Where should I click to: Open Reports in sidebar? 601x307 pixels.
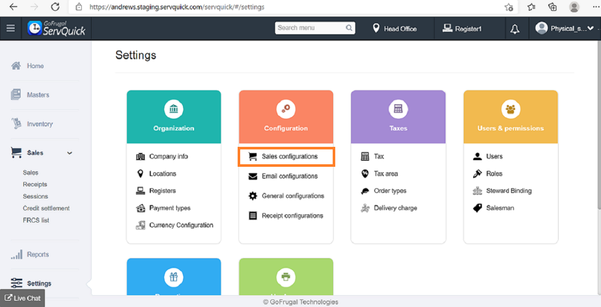pyautogui.click(x=38, y=254)
